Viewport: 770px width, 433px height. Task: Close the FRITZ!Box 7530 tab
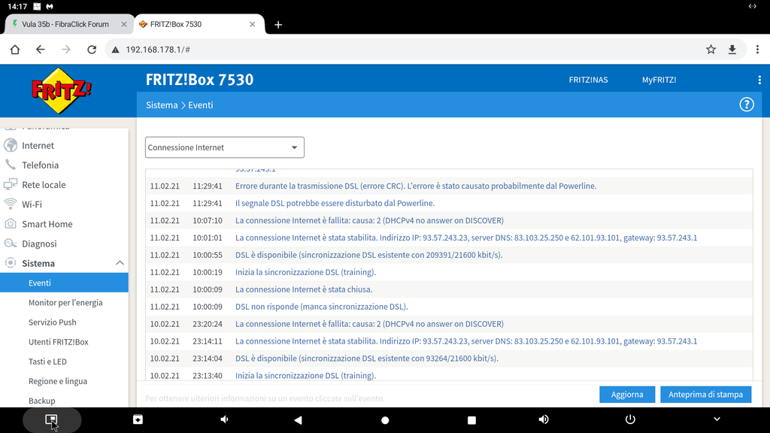253,24
